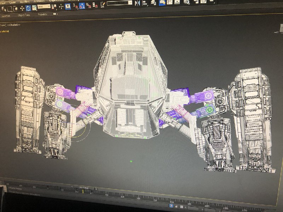Screen dimensions: 283x212
Task: Click the time slider left arrow
Action: click(72, 187)
